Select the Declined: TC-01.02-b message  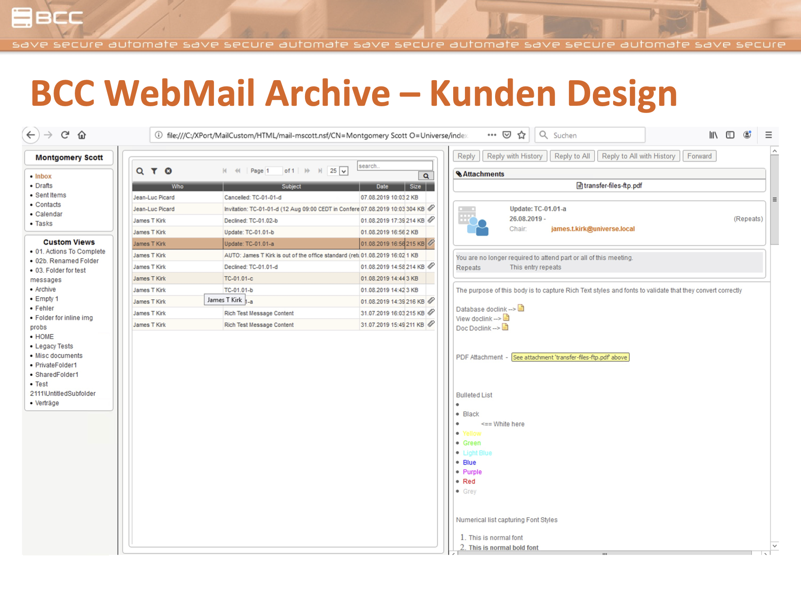(283, 221)
